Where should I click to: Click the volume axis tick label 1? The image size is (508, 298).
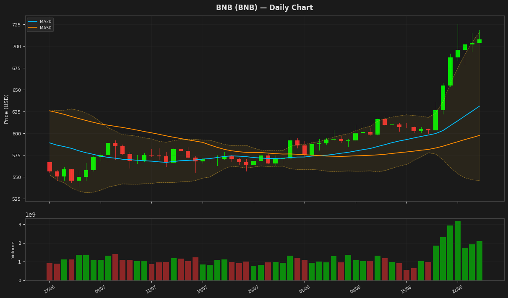(19, 262)
